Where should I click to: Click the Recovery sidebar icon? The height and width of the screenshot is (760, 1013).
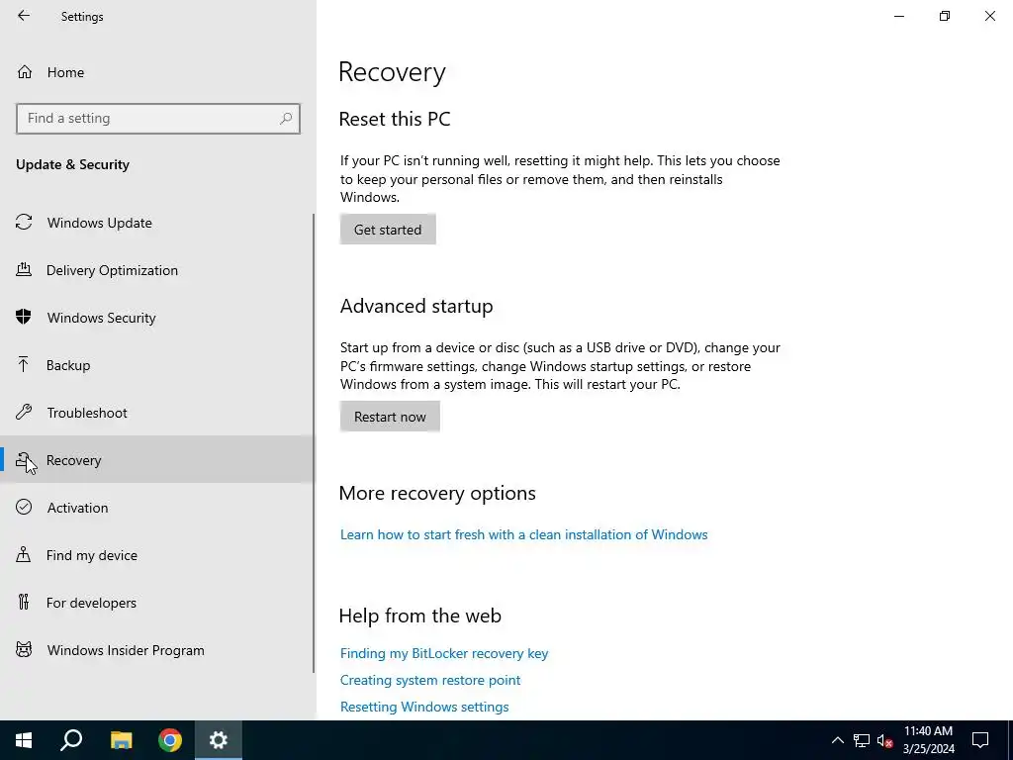tap(24, 460)
